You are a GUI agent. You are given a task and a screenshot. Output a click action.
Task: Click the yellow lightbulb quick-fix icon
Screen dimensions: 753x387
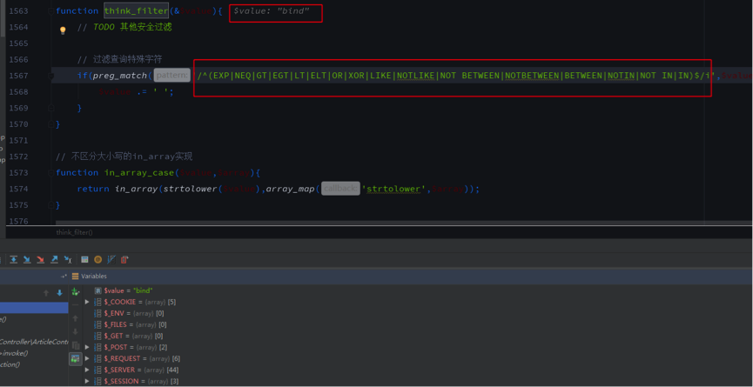coord(63,30)
